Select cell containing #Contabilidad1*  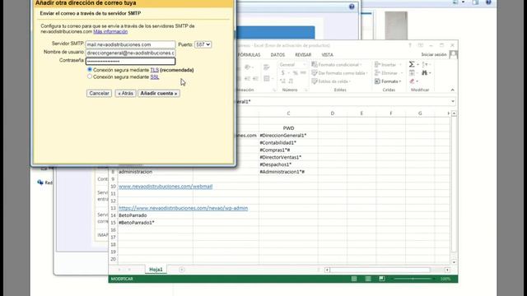pyautogui.click(x=288, y=142)
